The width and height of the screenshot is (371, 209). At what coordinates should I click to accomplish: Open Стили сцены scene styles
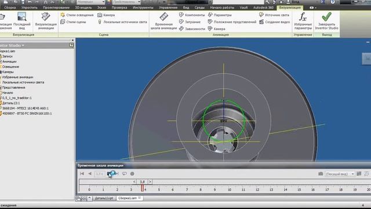tap(74, 22)
